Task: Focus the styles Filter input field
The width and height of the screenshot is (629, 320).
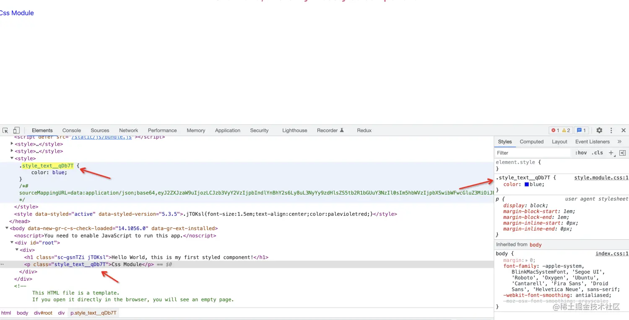Action: [x=533, y=153]
